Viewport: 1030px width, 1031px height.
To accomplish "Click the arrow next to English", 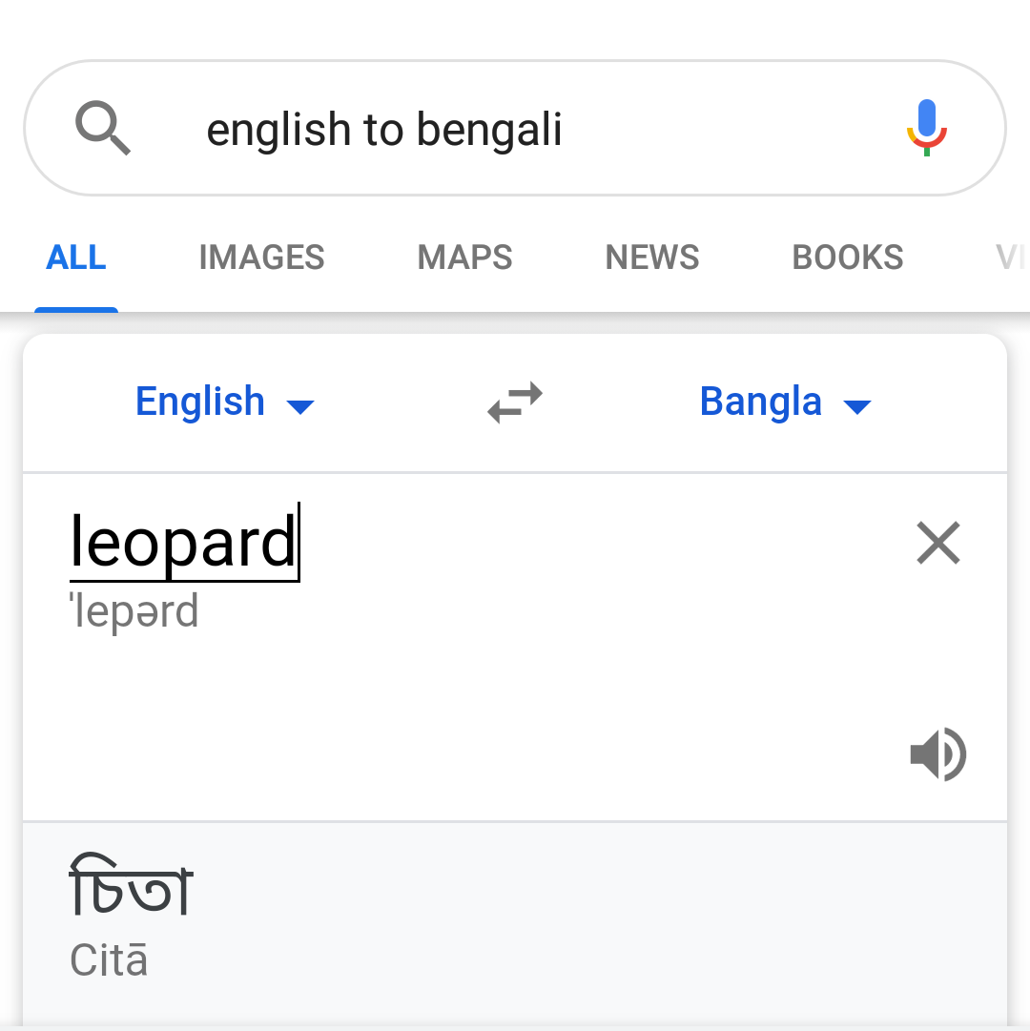I will point(300,407).
